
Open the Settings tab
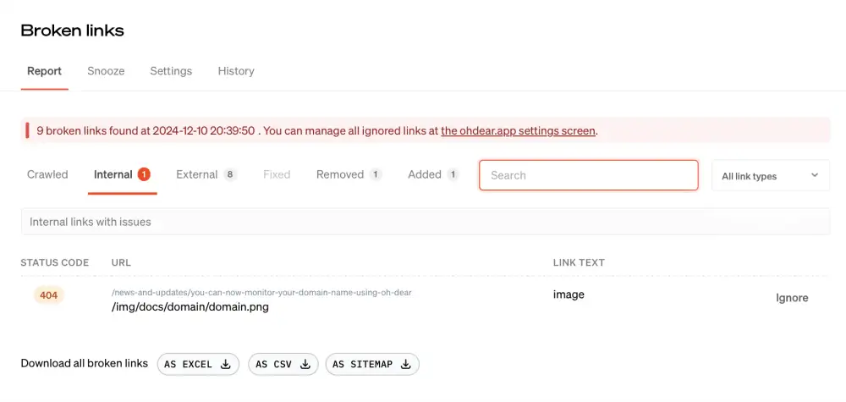(x=171, y=71)
